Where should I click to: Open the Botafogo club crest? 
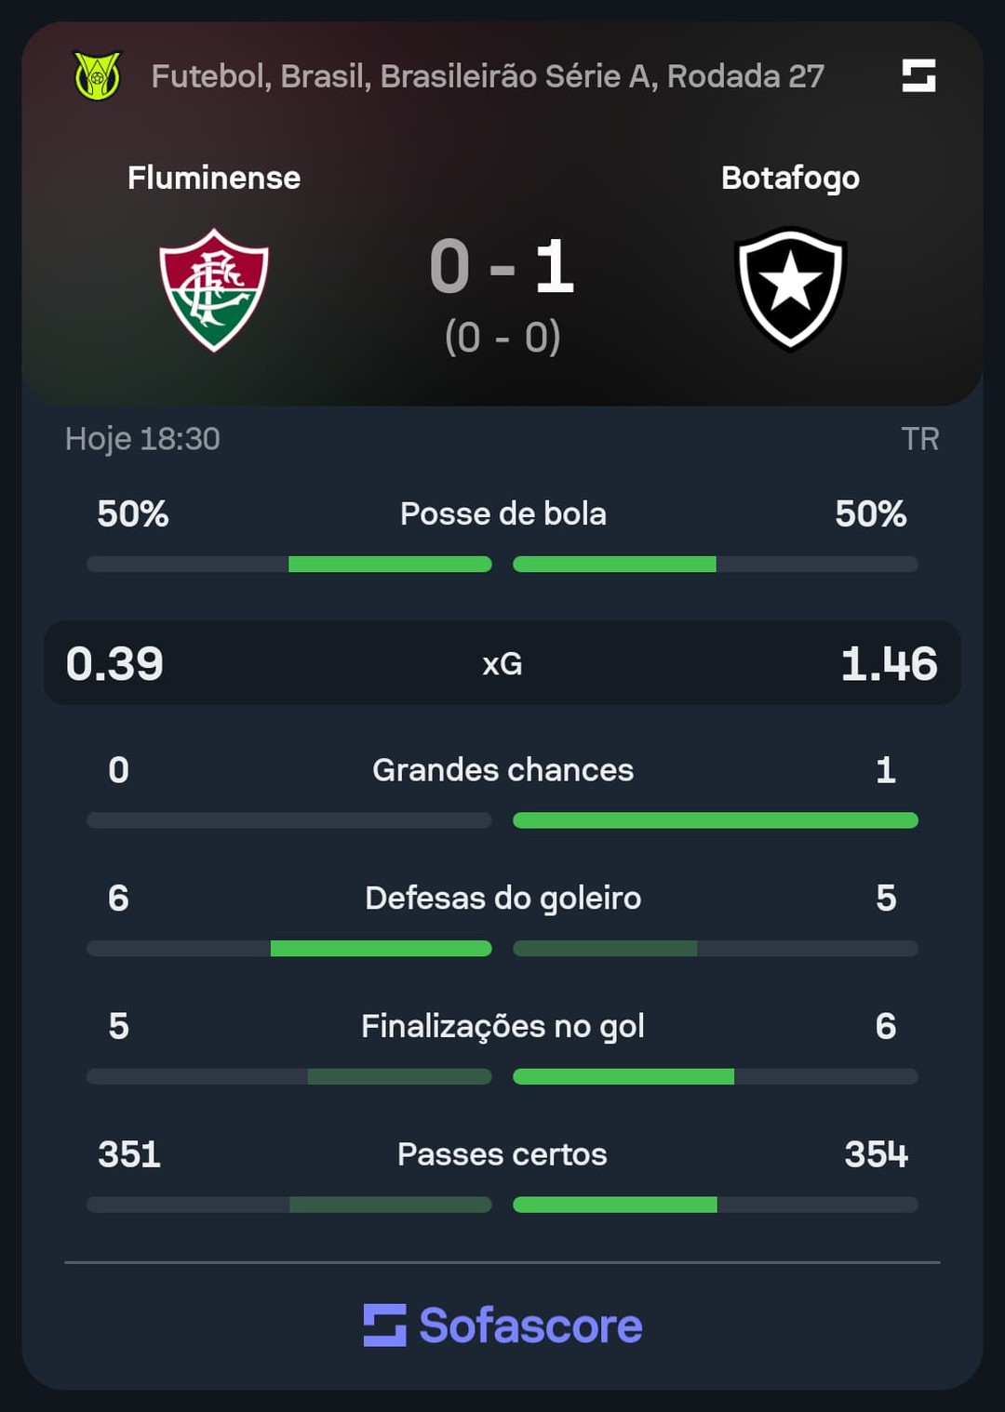(x=790, y=288)
